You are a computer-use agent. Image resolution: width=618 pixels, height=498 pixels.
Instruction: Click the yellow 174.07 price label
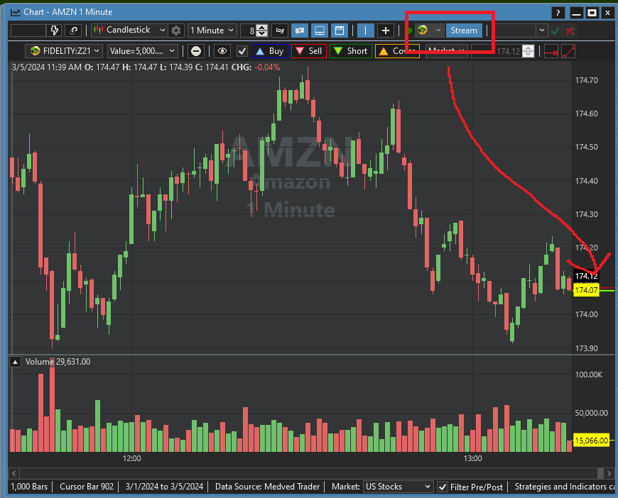[x=587, y=291]
